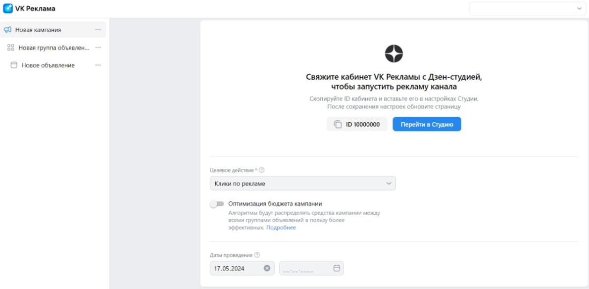
Task: Click the empty end date field
Action: tap(311, 268)
